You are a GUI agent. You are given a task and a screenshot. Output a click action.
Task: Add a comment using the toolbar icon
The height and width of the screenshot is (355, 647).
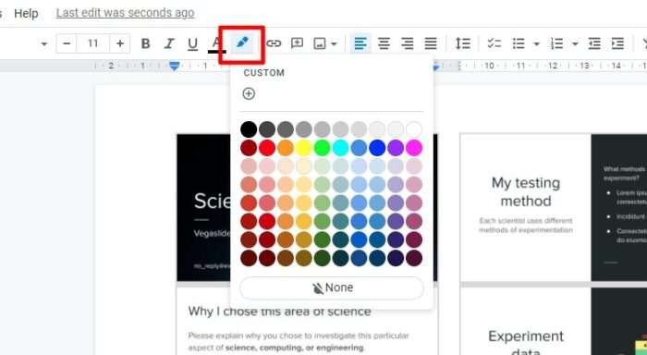coord(297,43)
